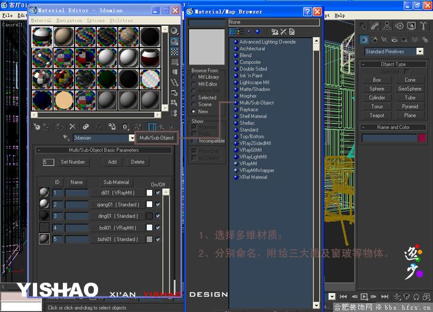The image size is (433, 312).
Task: Select Geometry category icon in Create panel
Action: click(364, 40)
